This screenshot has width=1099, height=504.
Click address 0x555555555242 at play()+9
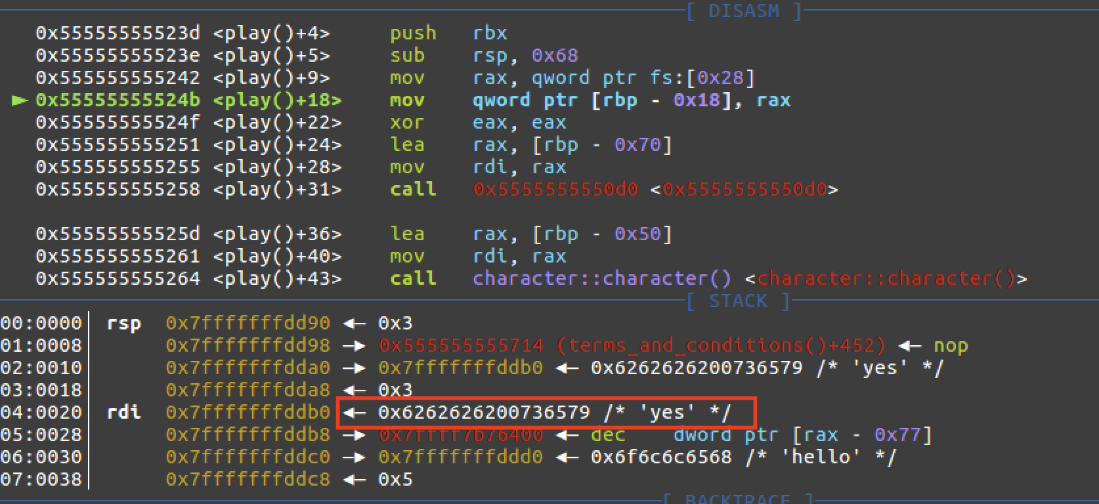click(x=118, y=77)
